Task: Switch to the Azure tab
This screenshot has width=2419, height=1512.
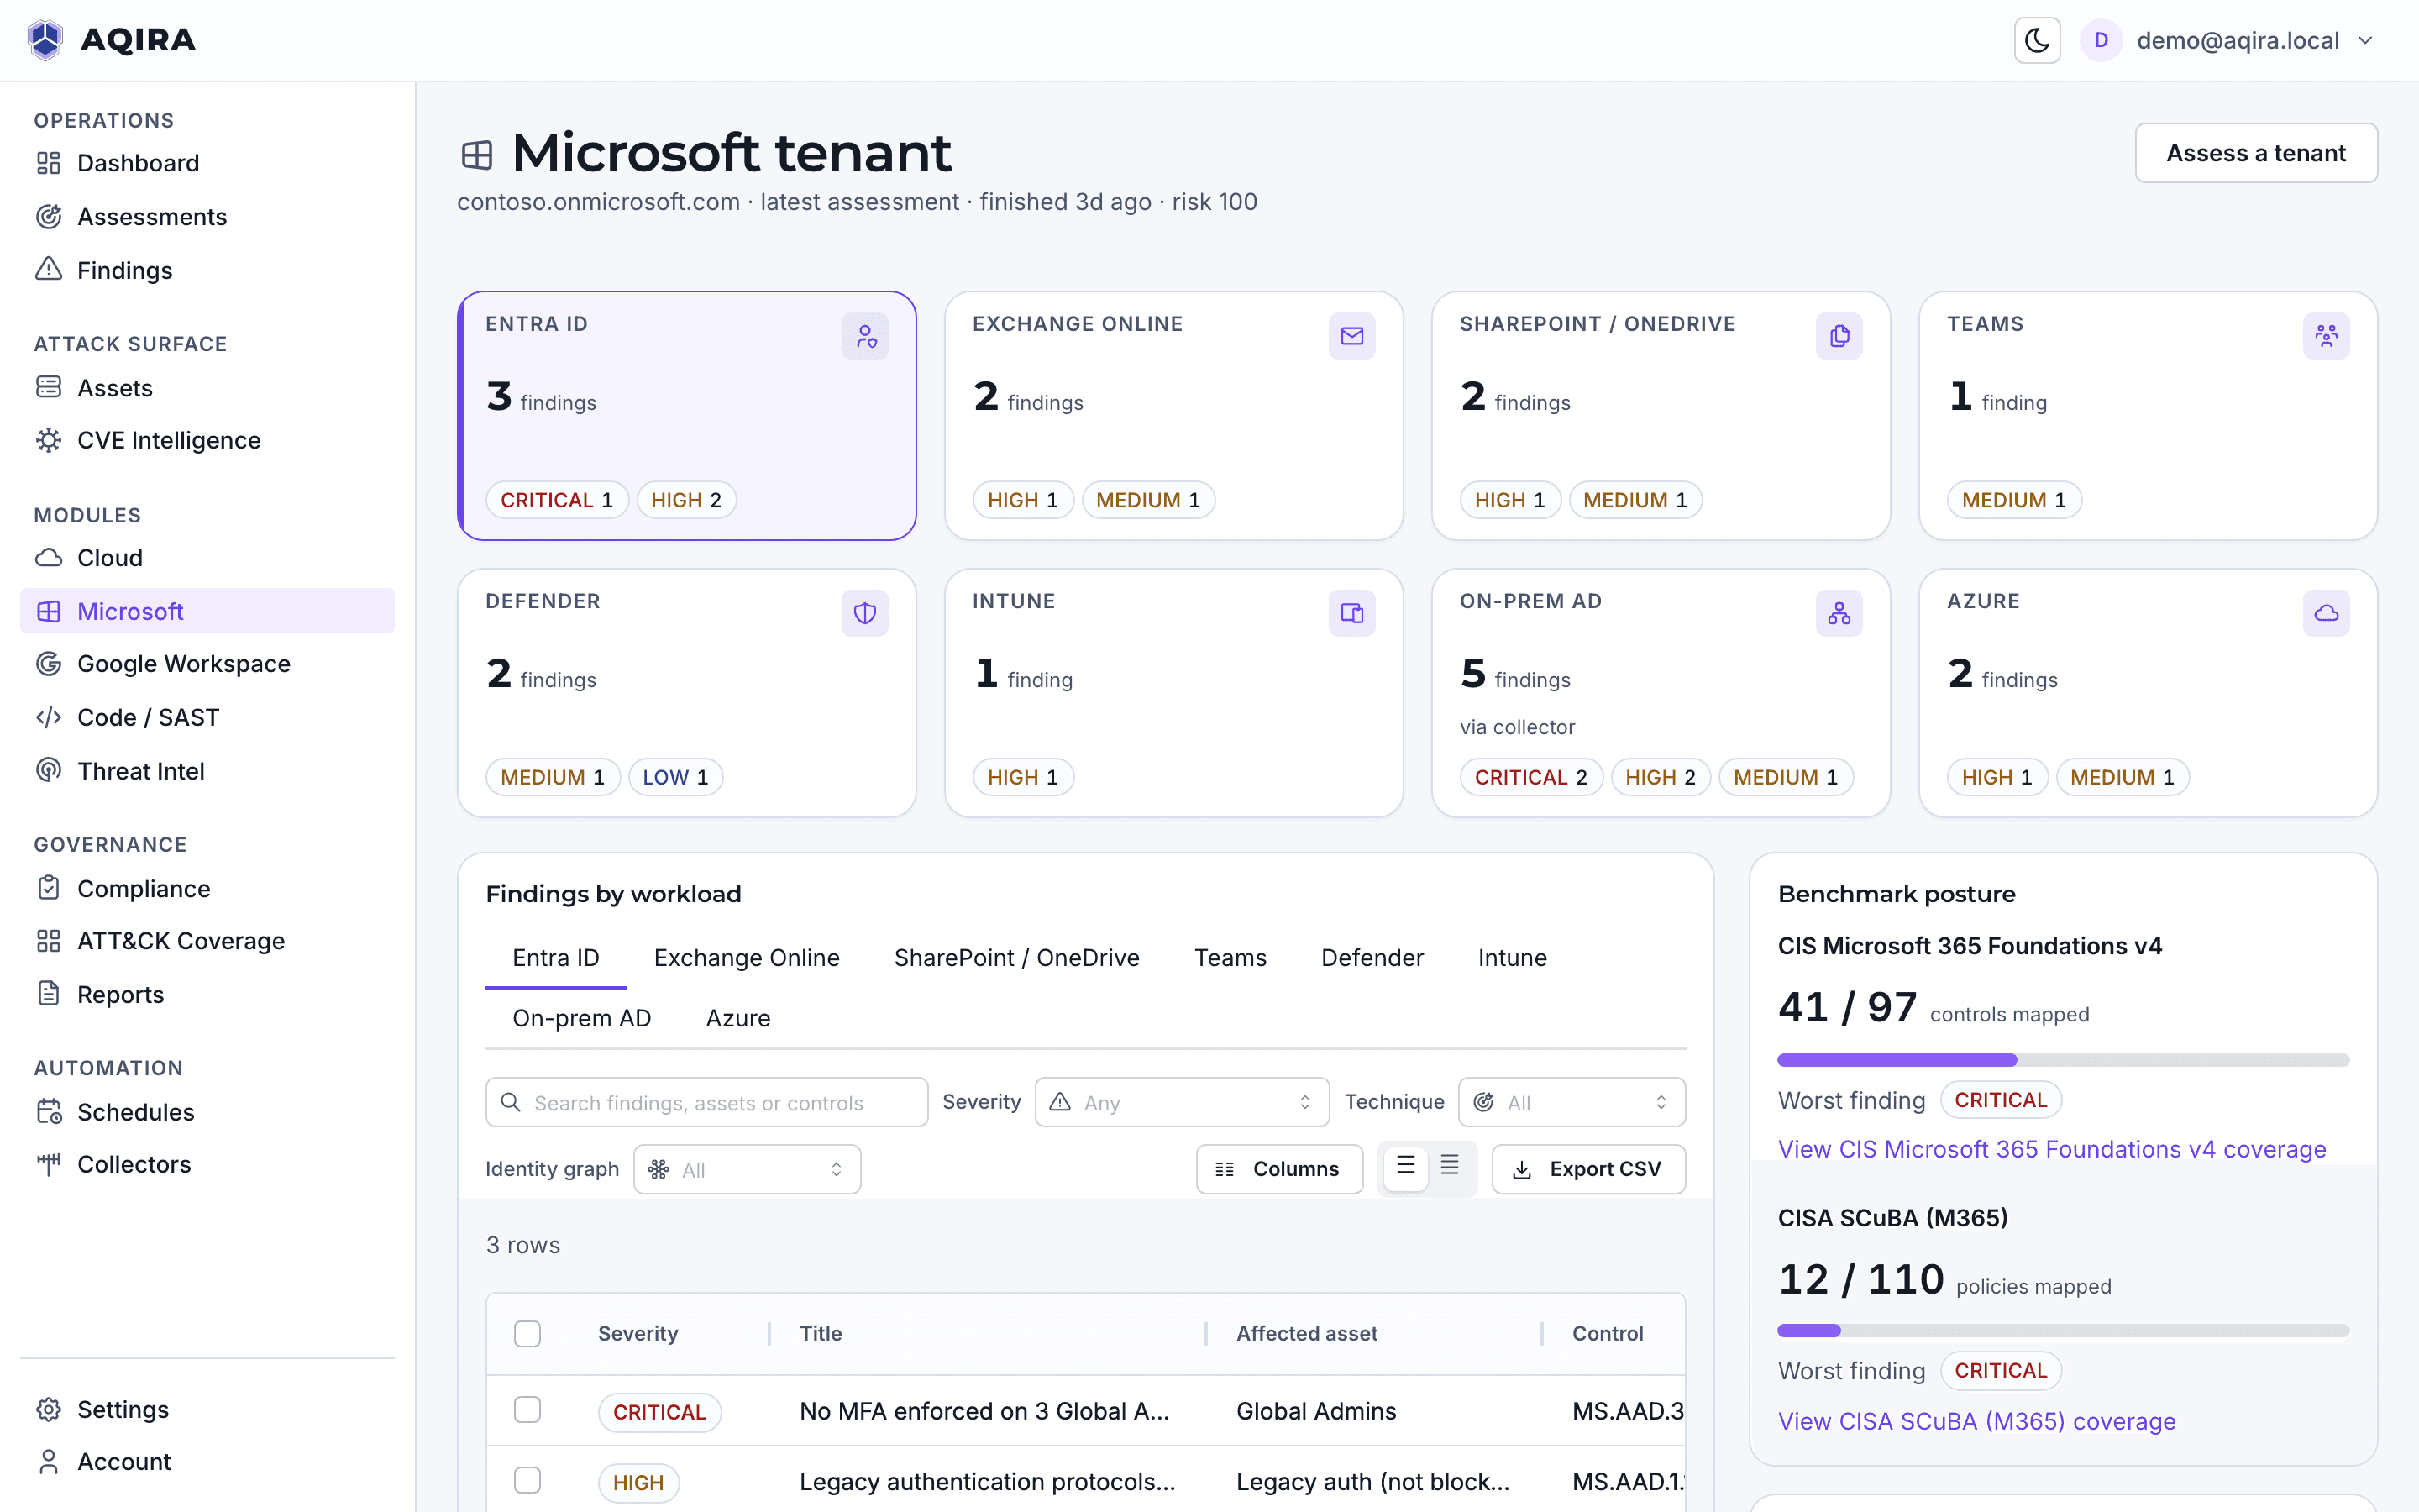Action: click(737, 1018)
